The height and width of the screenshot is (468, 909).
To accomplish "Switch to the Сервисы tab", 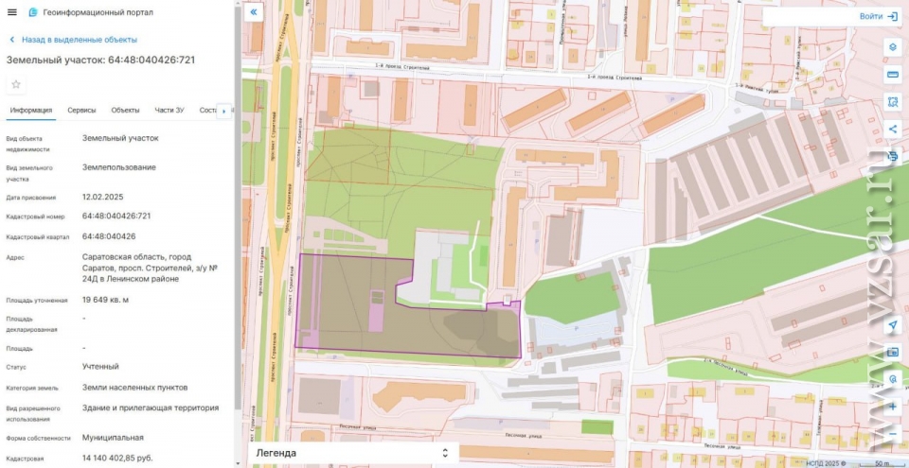I will coord(81,111).
